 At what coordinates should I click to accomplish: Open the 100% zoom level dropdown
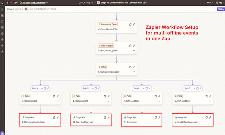[x=210, y=3]
